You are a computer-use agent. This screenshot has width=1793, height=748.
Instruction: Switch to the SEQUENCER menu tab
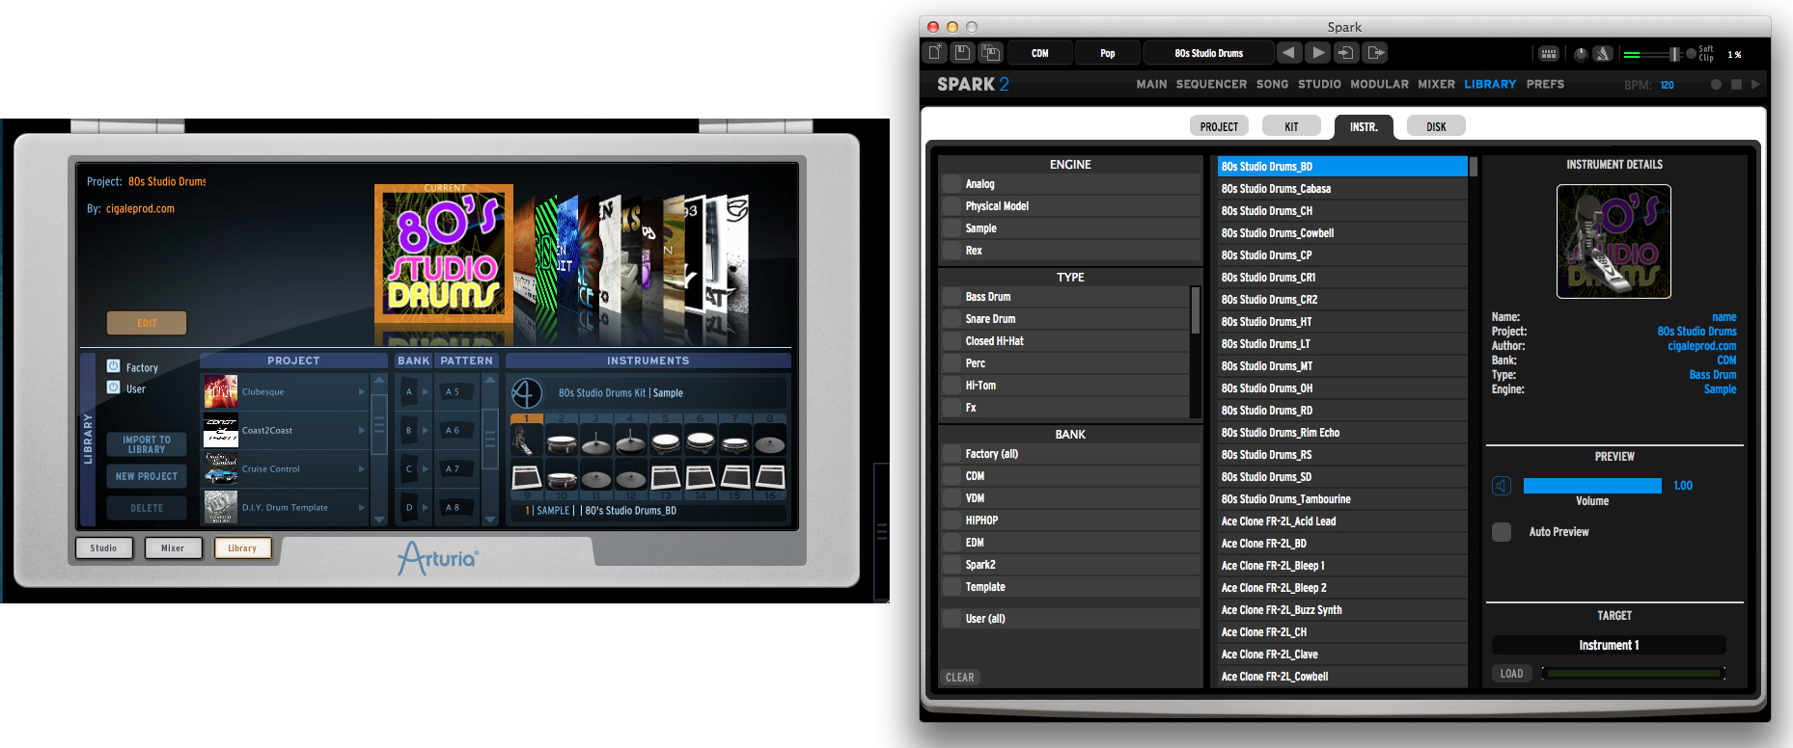(x=1211, y=85)
